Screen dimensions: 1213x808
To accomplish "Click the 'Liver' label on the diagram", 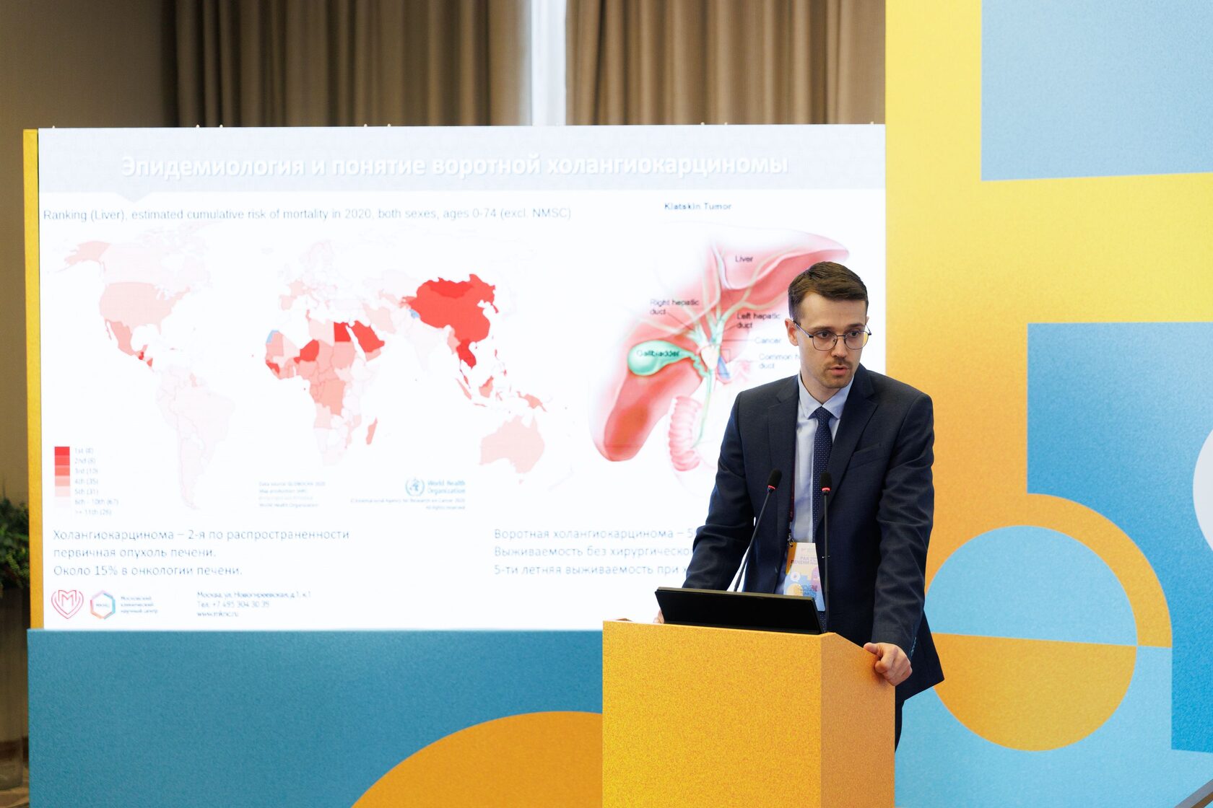I will (744, 258).
